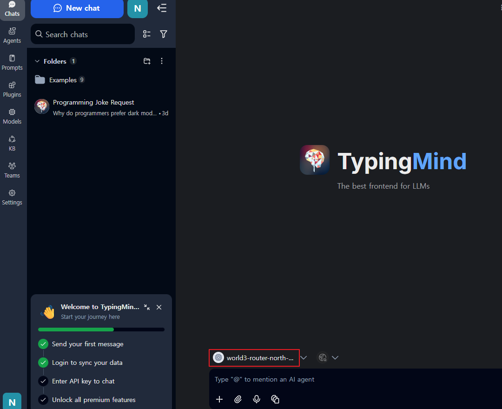The height and width of the screenshot is (409, 502).
Task: Click the New chat button
Action: coord(77,8)
